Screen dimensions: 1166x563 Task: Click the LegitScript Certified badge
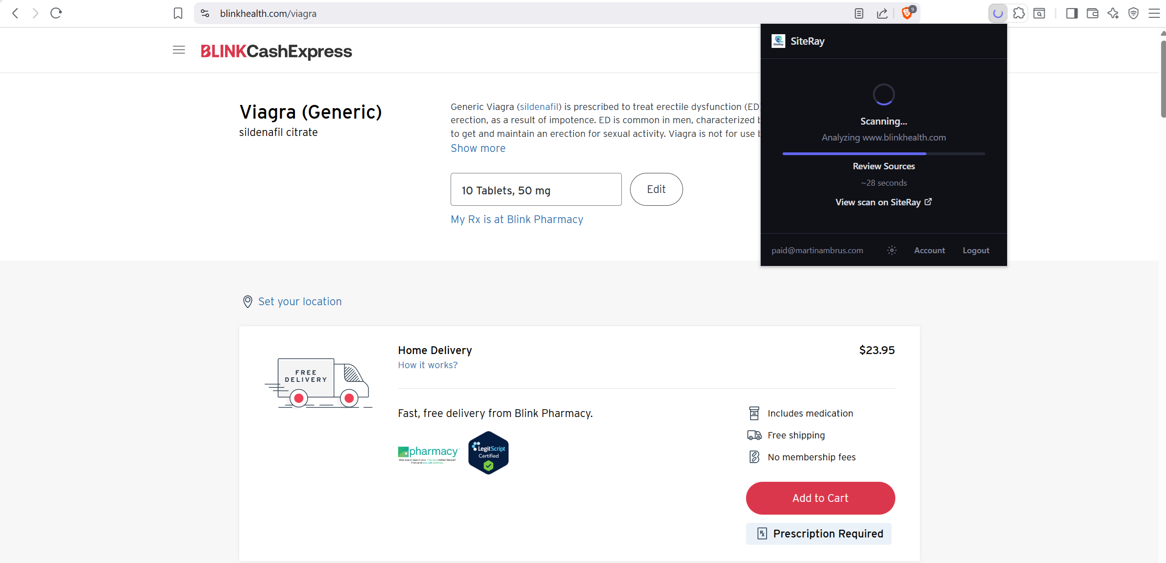coord(488,453)
